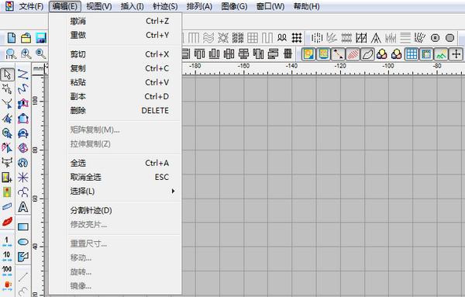Image resolution: width=465 pixels, height=297 pixels.
Task: Click the zoom-in magnifier with plus sign
Action: (26, 54)
